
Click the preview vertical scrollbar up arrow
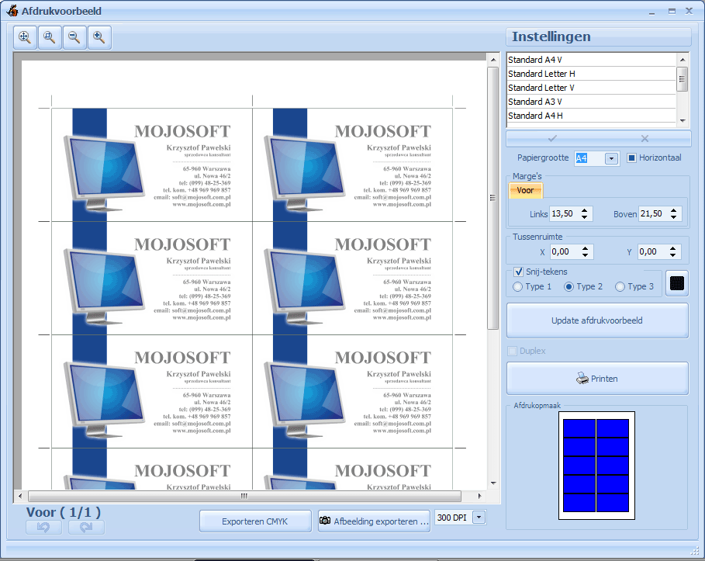[x=493, y=60]
